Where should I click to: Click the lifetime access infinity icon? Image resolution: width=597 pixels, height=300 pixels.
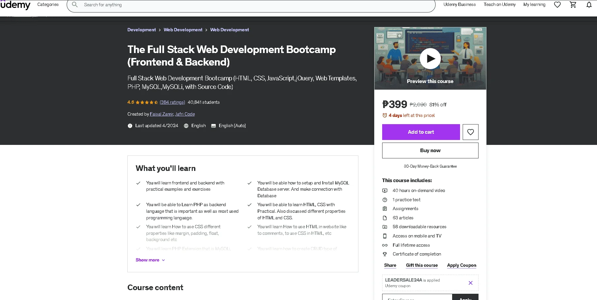pos(385,245)
